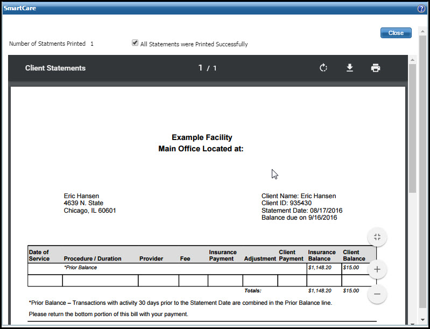
Task: Click the Client Statements document title
Action: click(55, 68)
